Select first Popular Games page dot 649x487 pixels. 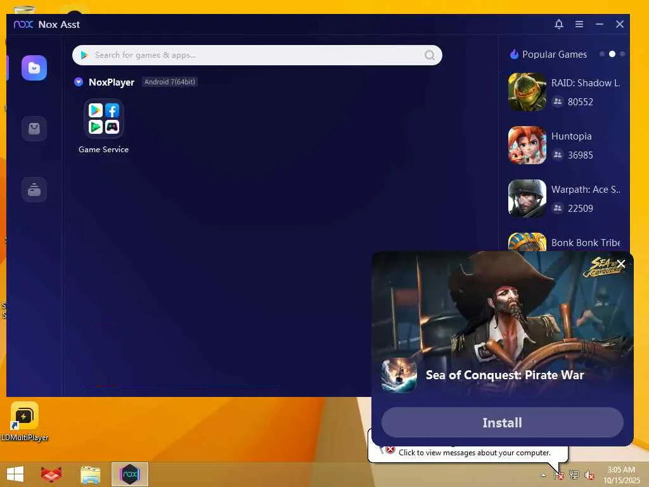coord(602,55)
